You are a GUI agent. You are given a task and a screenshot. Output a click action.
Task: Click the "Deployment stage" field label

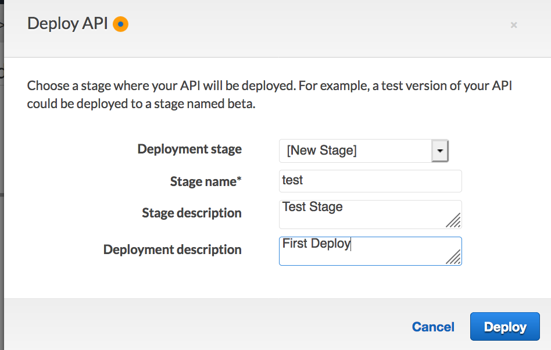[x=189, y=149]
